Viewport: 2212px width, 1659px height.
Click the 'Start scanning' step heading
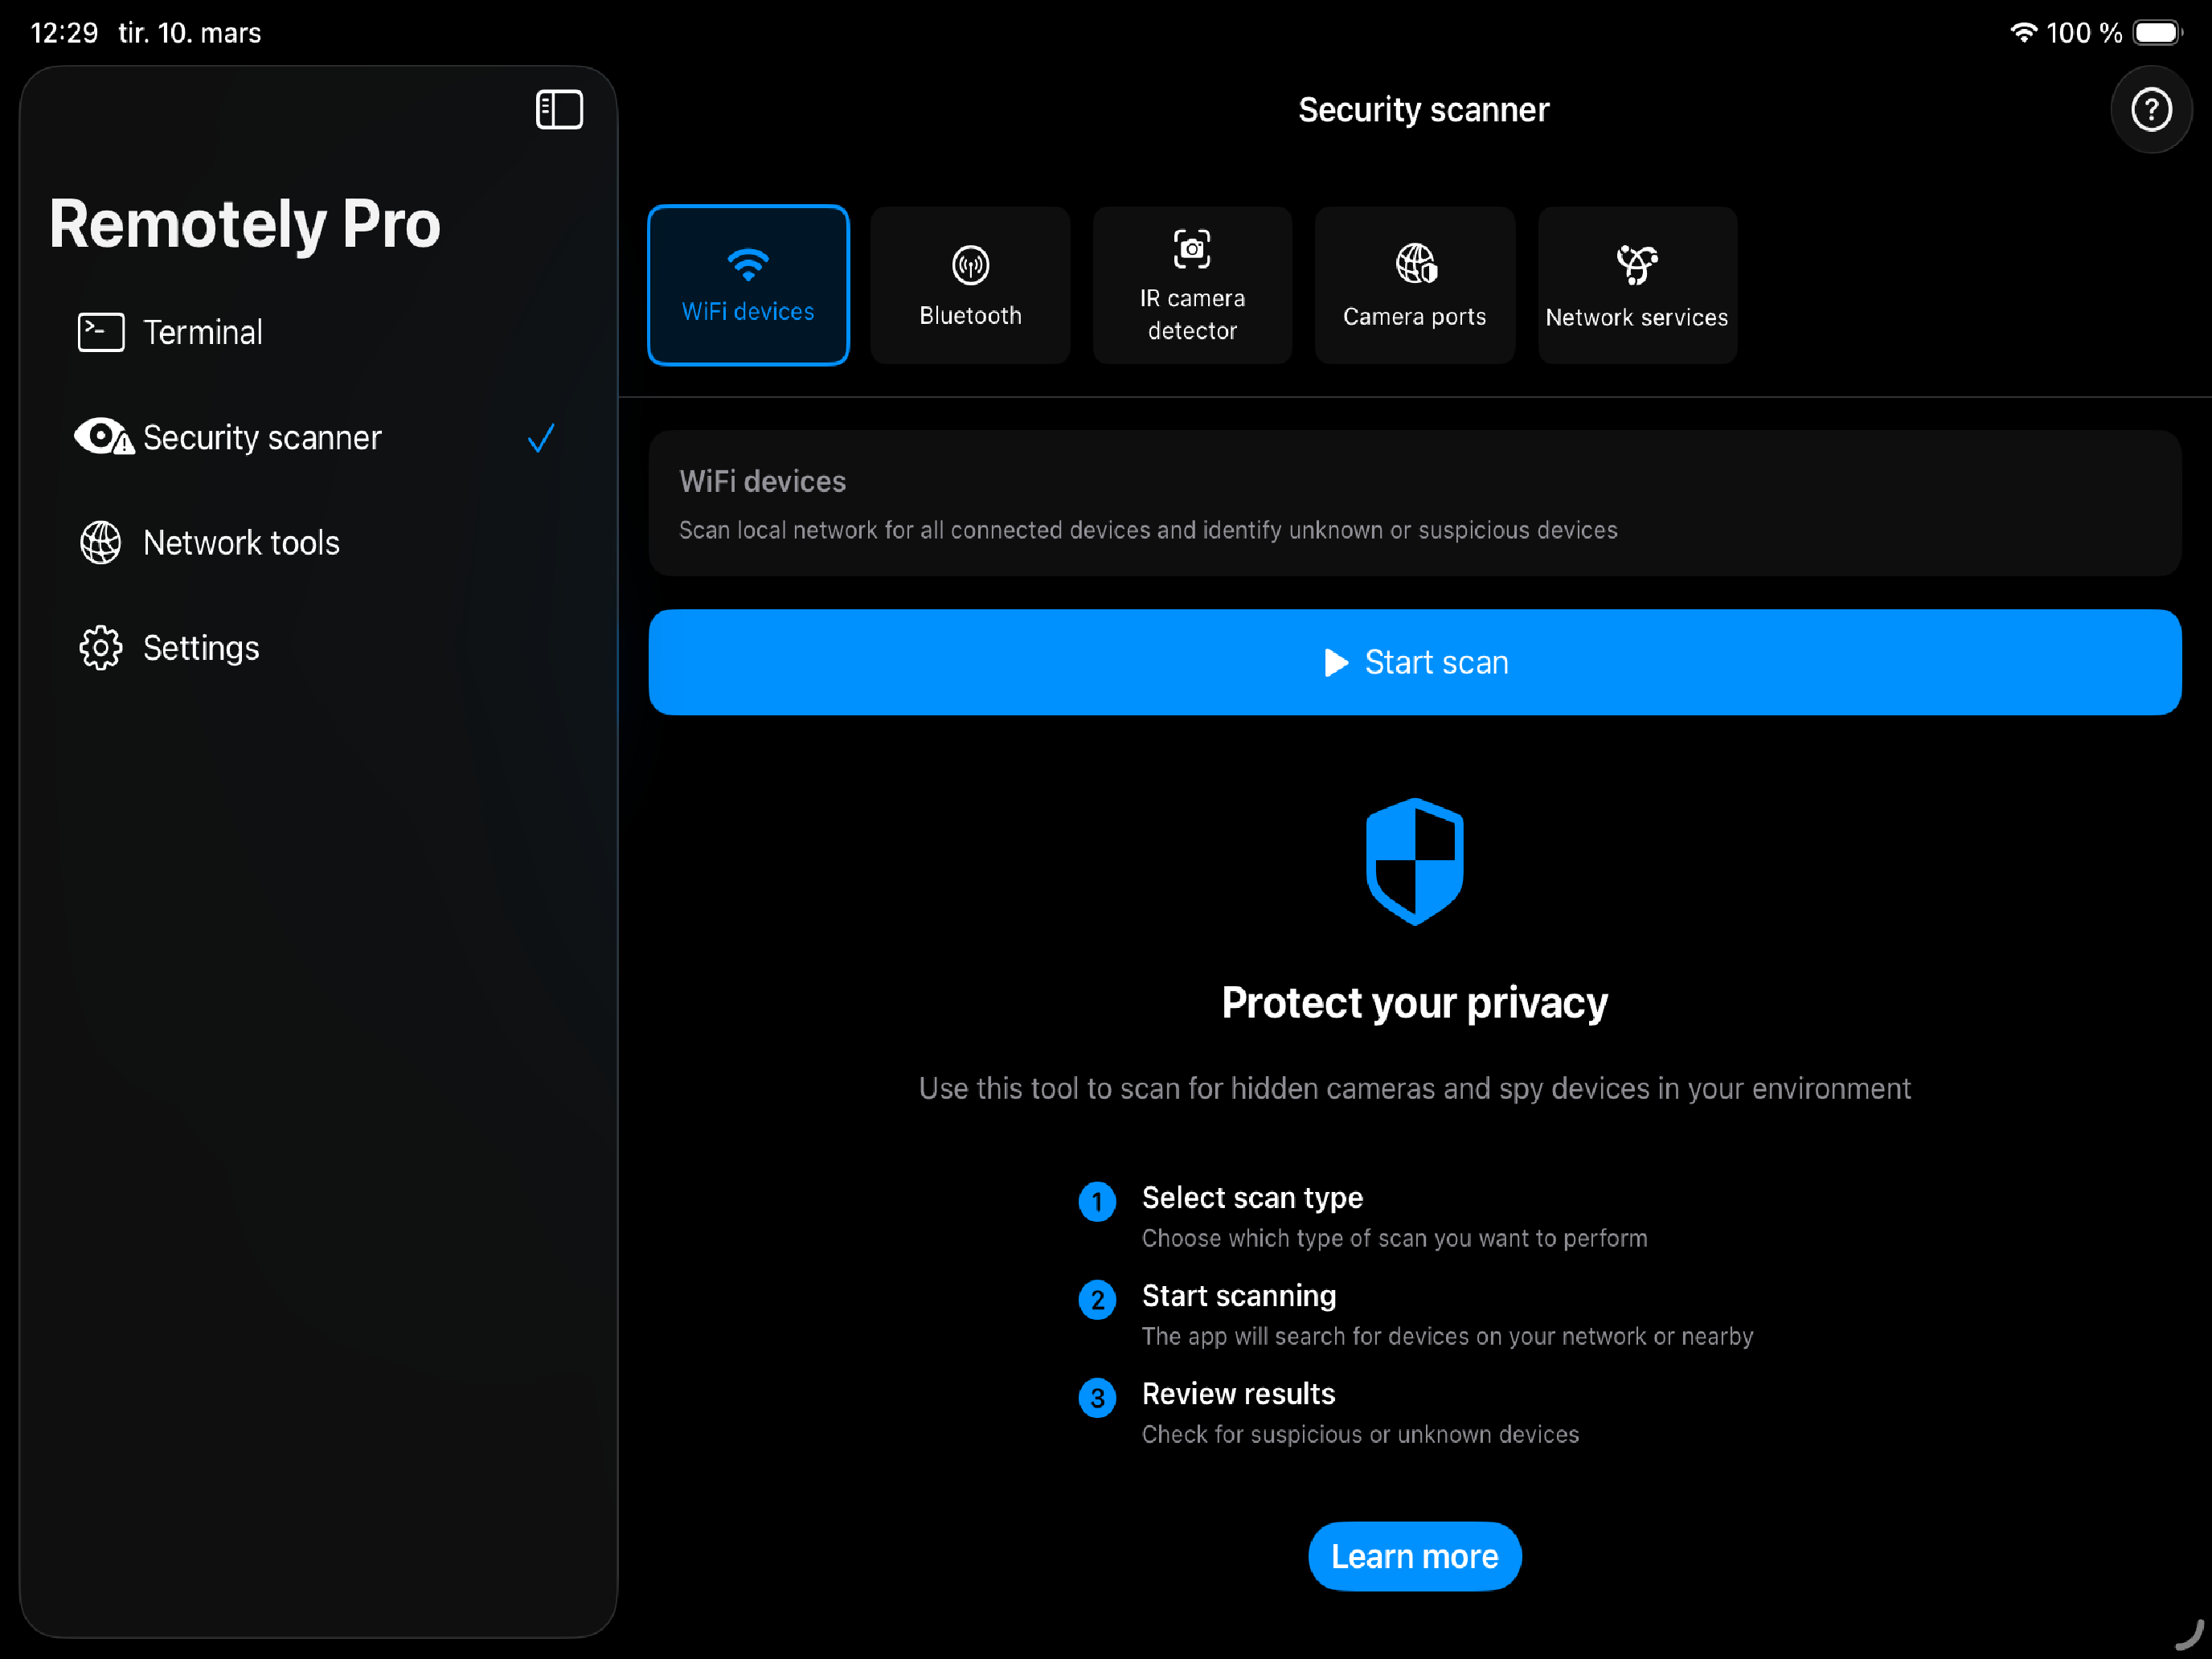[1239, 1295]
